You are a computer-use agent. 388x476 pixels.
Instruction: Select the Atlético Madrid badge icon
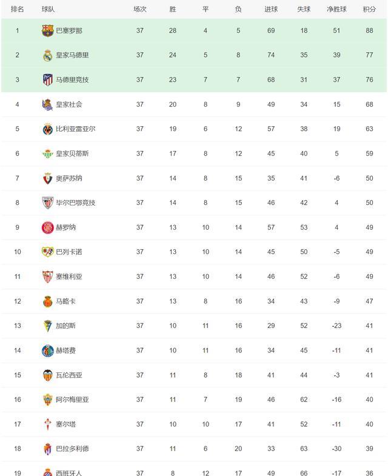click(48, 80)
